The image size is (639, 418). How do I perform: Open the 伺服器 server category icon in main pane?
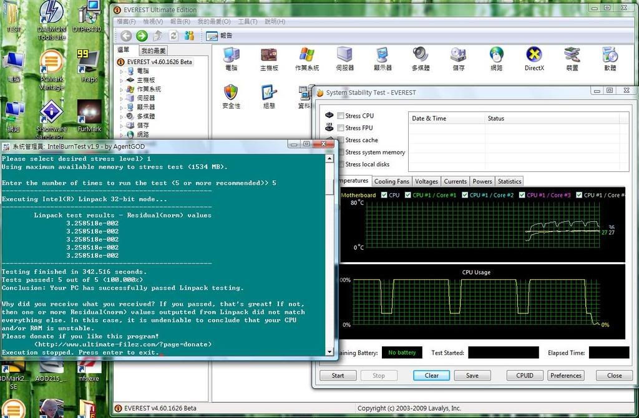[344, 59]
